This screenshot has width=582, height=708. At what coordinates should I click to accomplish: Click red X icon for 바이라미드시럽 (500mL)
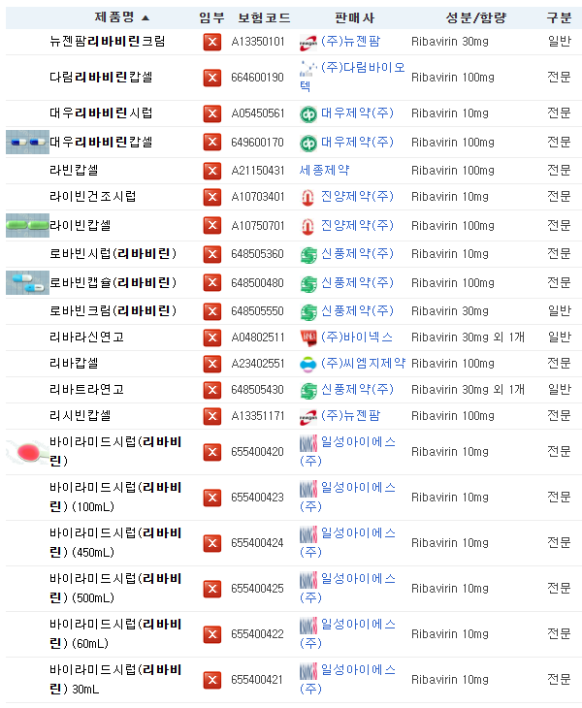pos(211,589)
